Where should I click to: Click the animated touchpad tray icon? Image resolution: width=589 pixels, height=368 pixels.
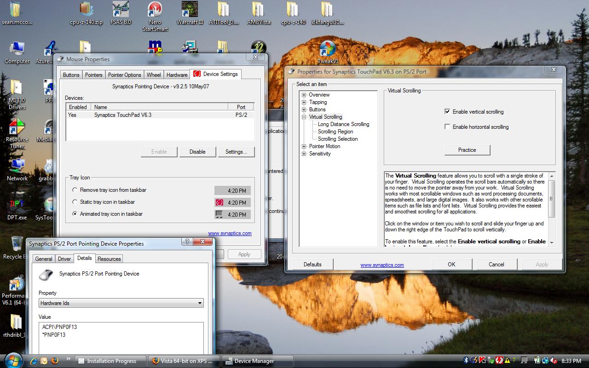tap(524, 361)
